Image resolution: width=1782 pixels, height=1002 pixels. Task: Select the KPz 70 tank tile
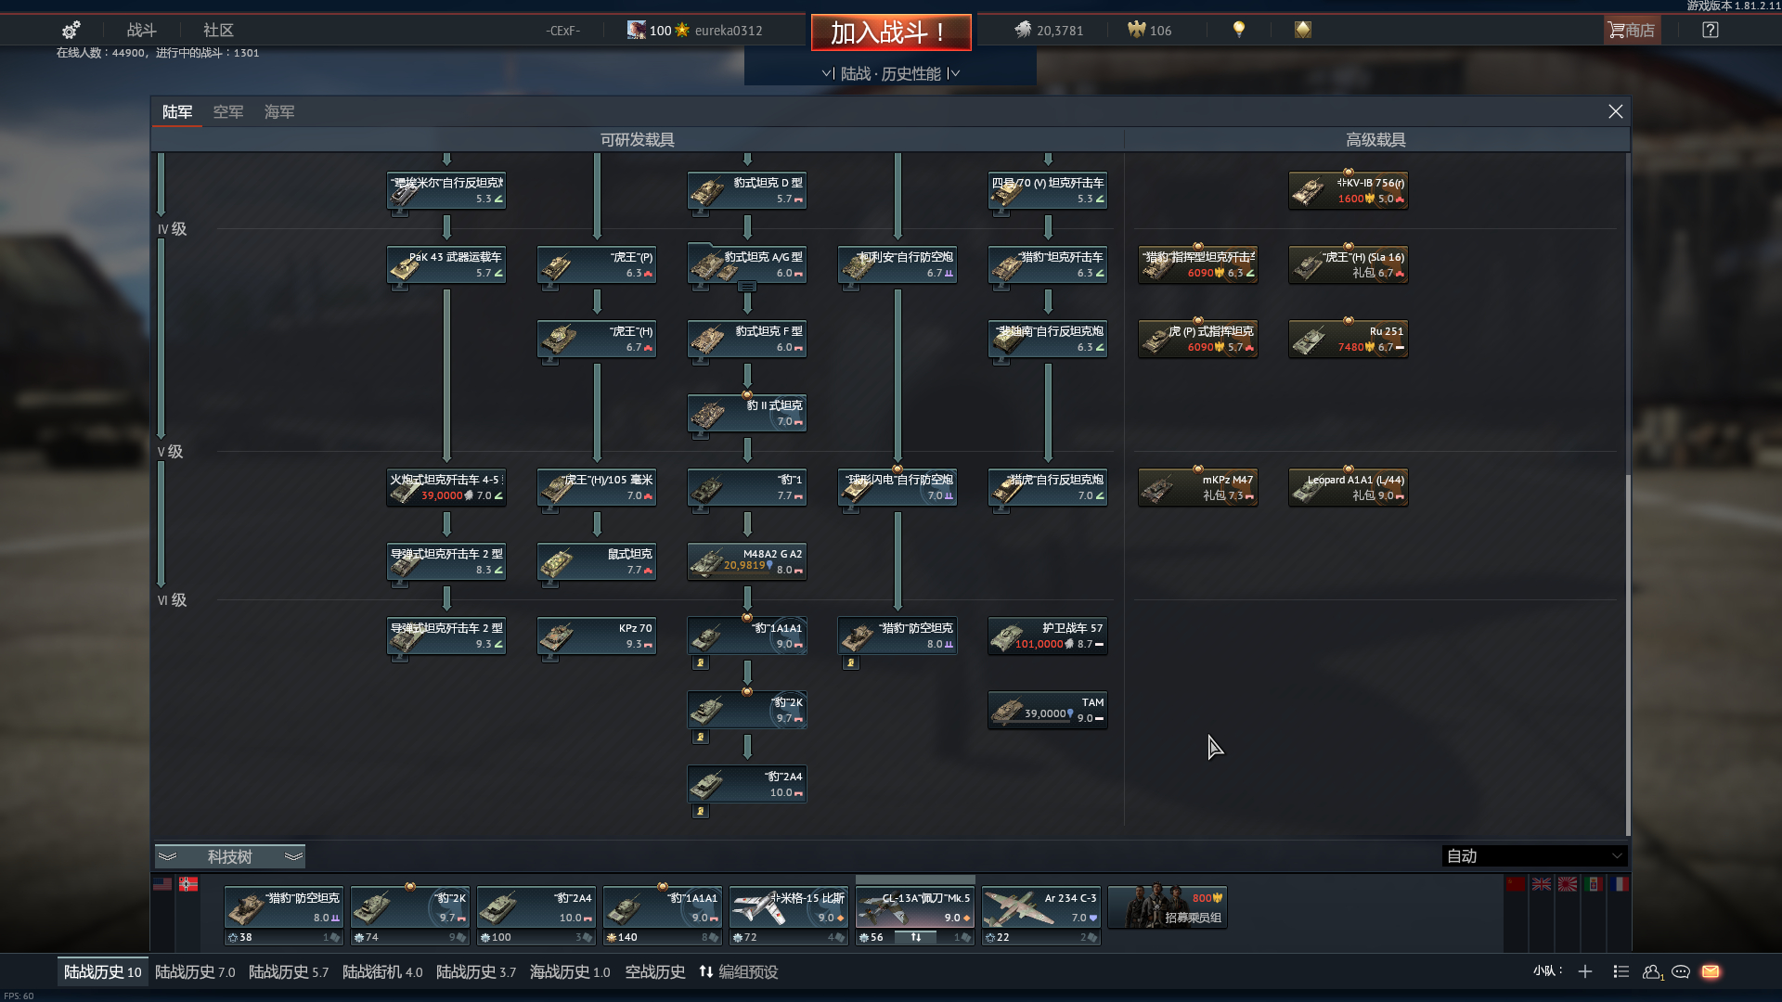pyautogui.click(x=597, y=636)
